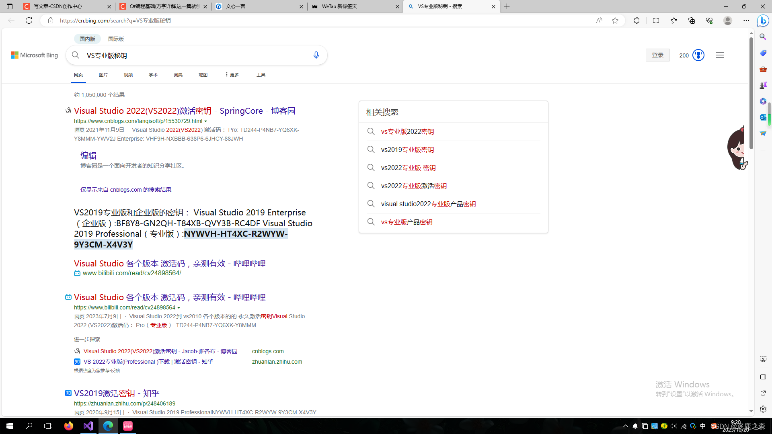
Task: Open sidebar Tools briefcase icon
Action: point(763,69)
